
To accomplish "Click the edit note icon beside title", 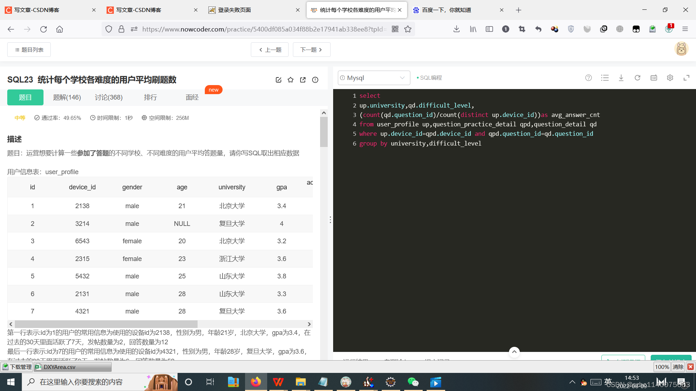I will [x=278, y=80].
